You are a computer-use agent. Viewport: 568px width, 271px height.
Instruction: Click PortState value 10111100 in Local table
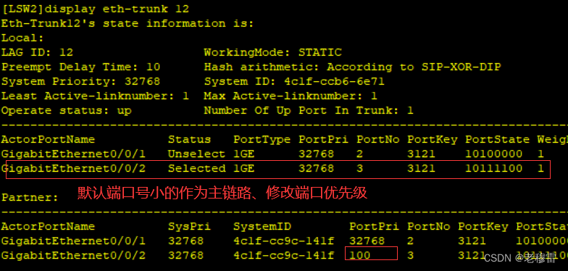coord(494,168)
